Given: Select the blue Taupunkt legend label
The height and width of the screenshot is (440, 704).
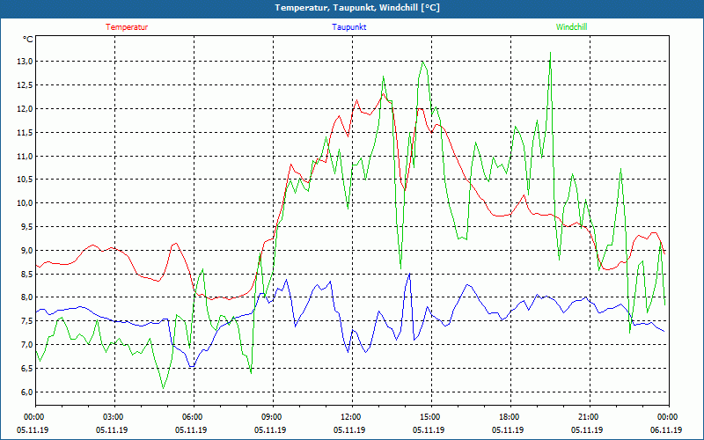Looking at the screenshot, I should coord(349,26).
